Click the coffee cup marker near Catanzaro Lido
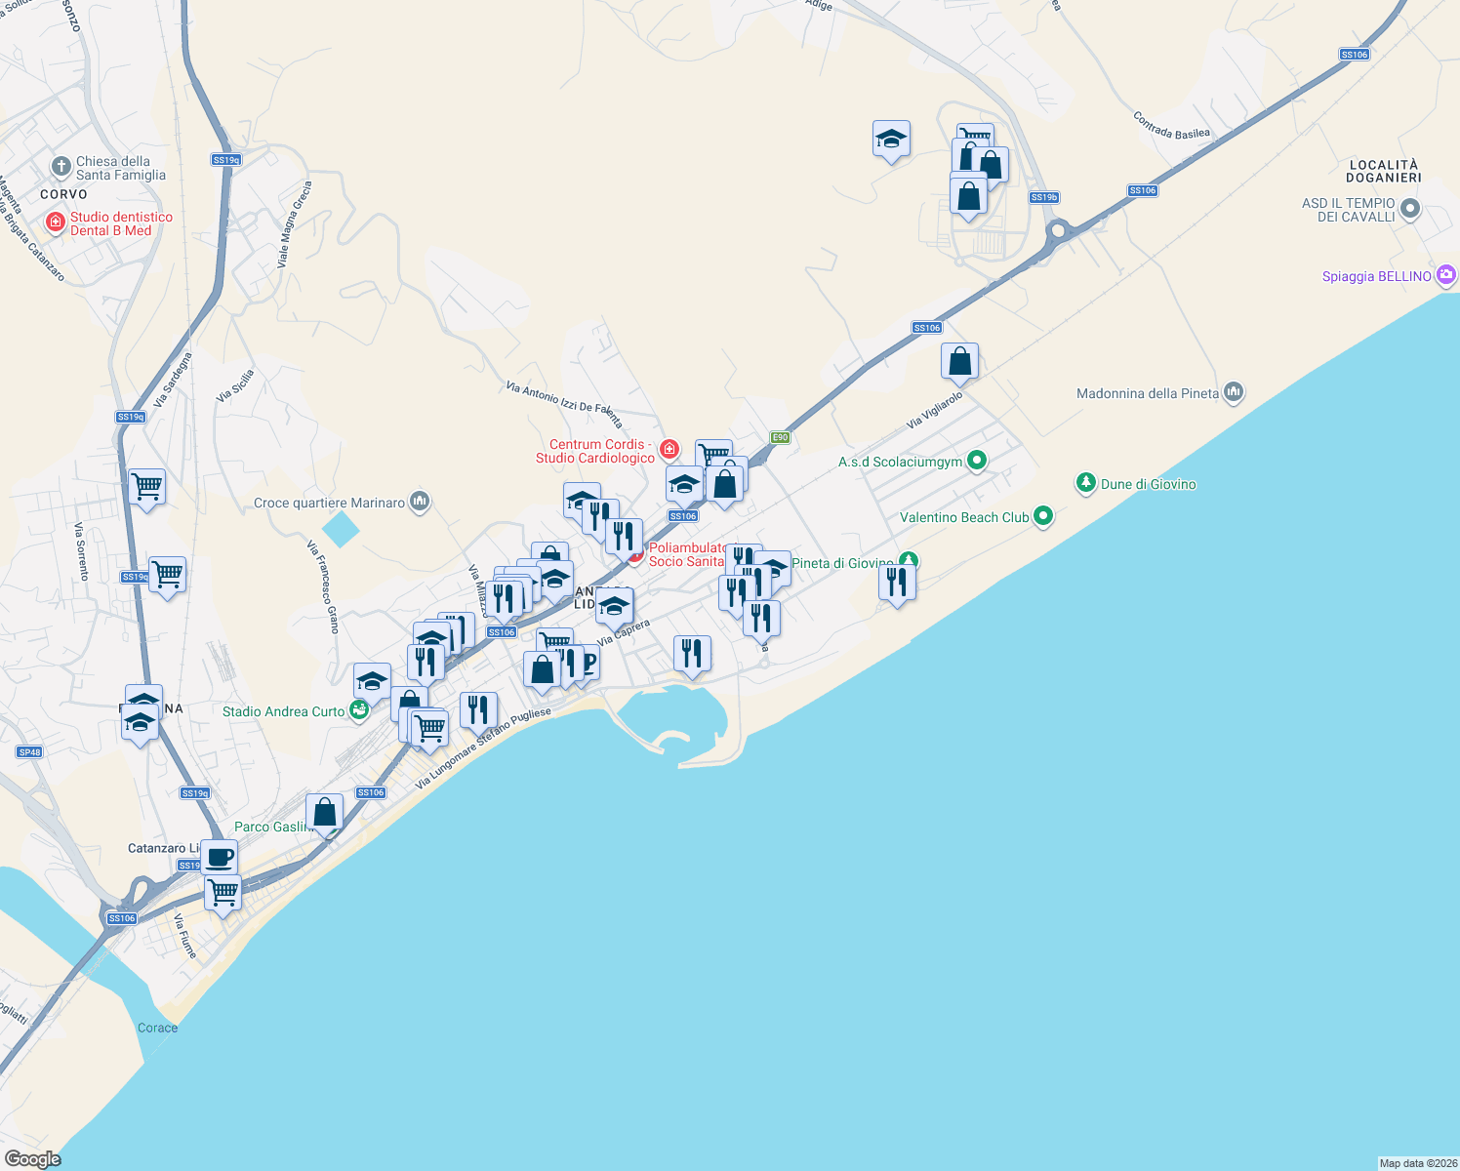This screenshot has width=1460, height=1171. pos(220,858)
